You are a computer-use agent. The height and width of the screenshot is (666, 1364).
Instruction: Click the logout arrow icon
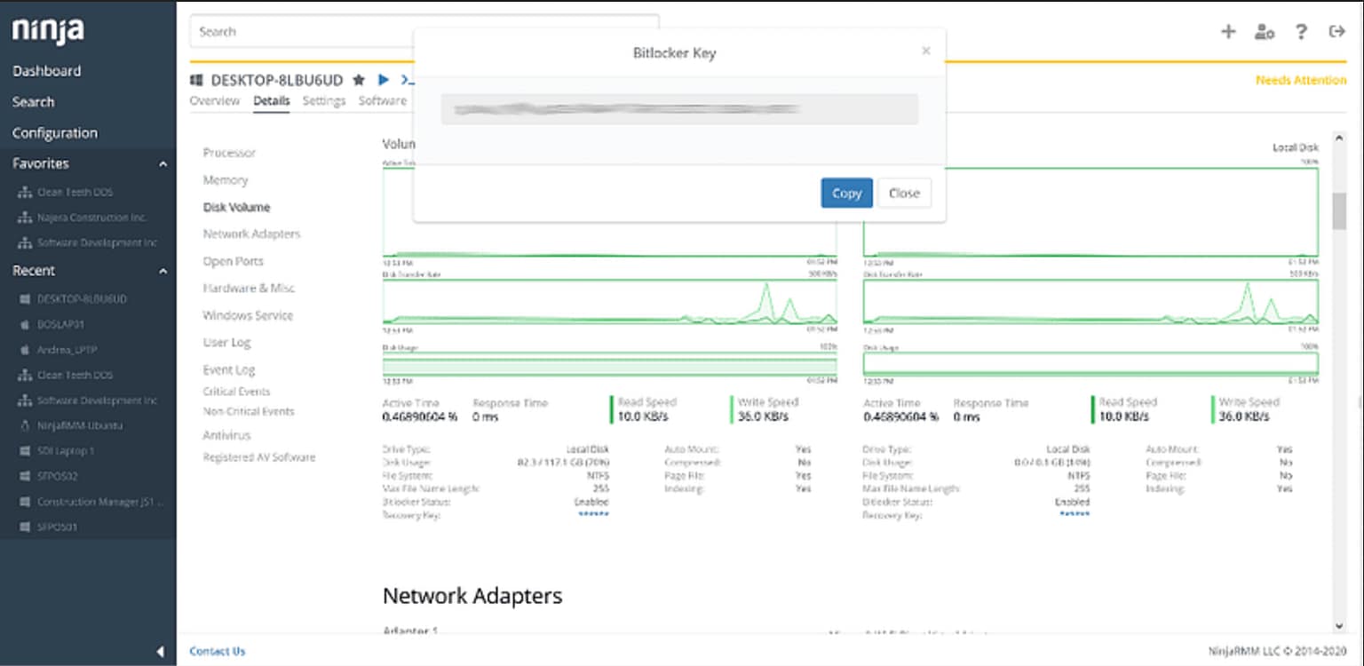pyautogui.click(x=1336, y=32)
